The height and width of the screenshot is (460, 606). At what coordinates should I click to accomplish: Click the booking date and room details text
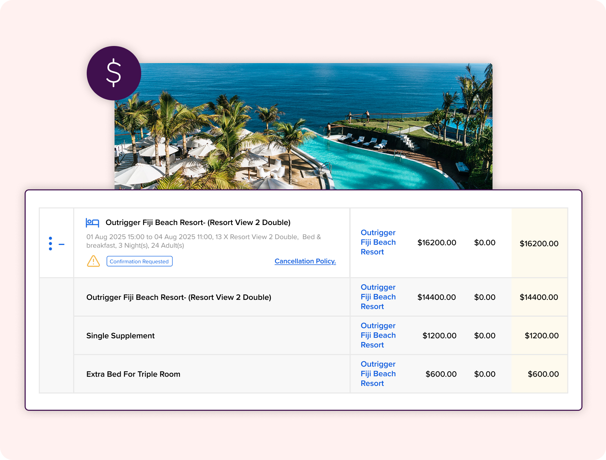[x=204, y=241]
